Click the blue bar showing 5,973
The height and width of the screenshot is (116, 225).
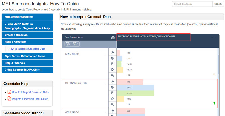click(135, 87)
